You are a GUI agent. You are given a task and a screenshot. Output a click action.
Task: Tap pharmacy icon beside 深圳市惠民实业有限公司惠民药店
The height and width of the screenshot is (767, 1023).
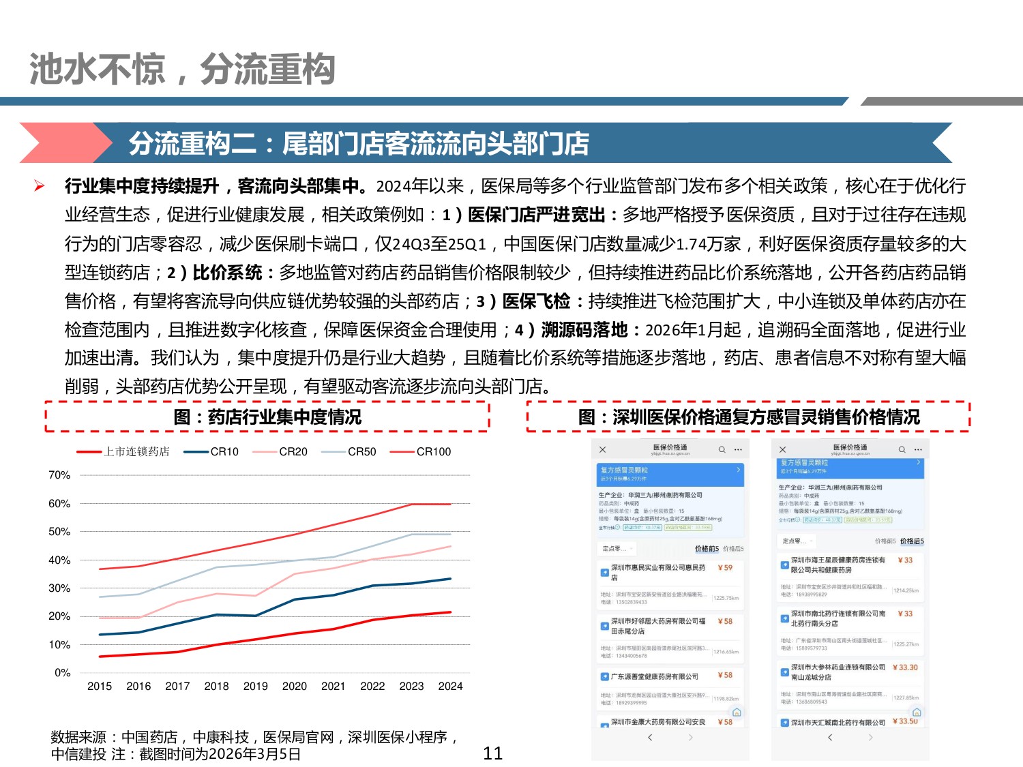coord(604,572)
